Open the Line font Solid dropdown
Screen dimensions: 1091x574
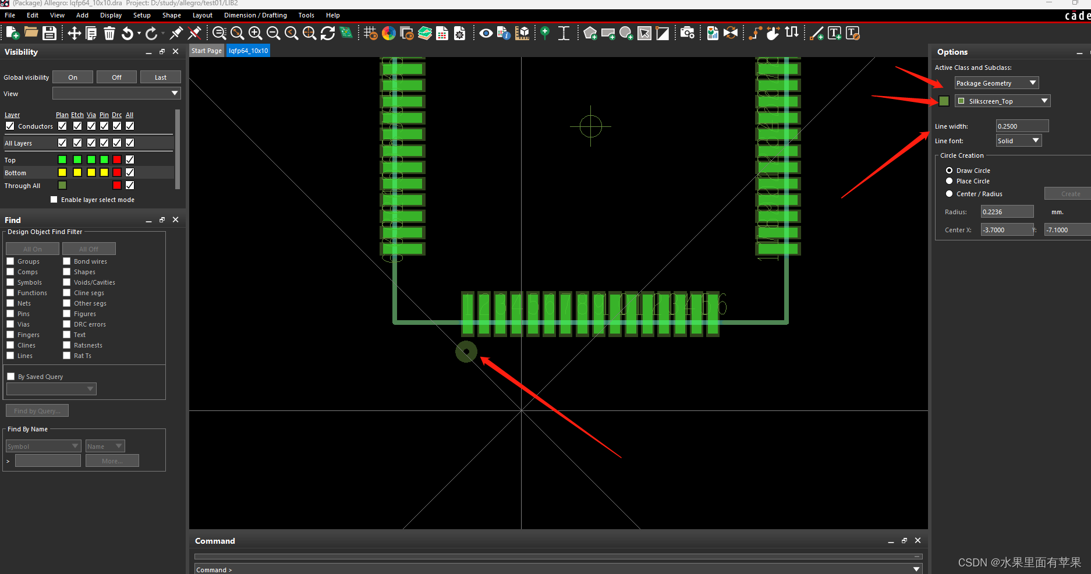[x=1018, y=141]
